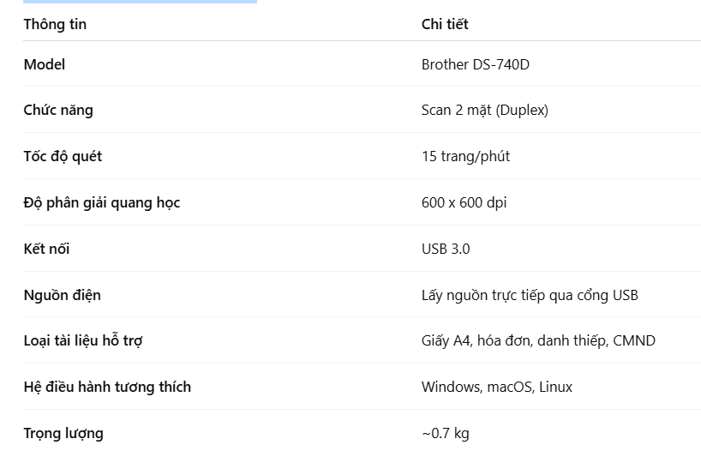Select the "Trọng lượng" row label
This screenshot has width=701, height=469.
pos(63,433)
